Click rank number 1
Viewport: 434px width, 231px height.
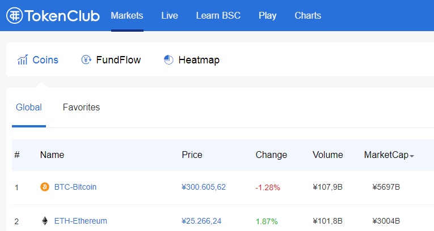[16, 187]
